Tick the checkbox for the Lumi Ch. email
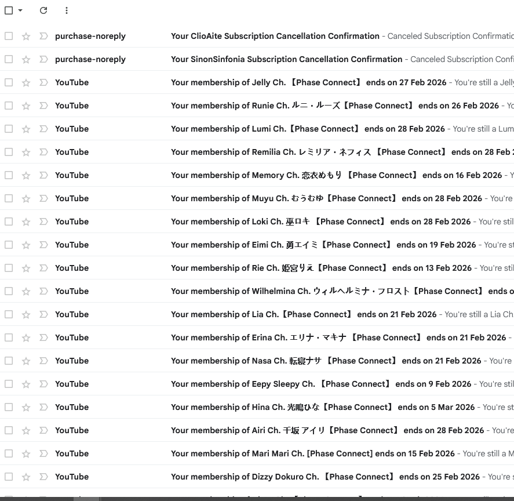This screenshot has height=501, width=514. (x=9, y=129)
